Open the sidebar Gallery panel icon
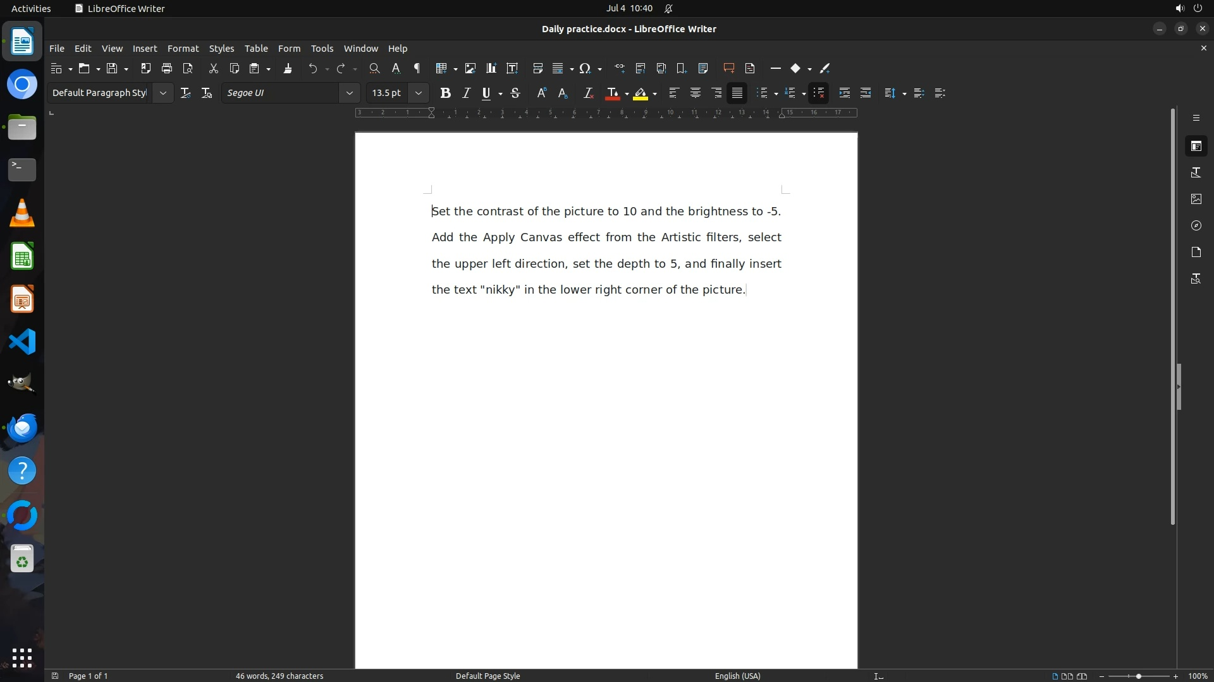Image resolution: width=1214 pixels, height=682 pixels. click(1196, 199)
